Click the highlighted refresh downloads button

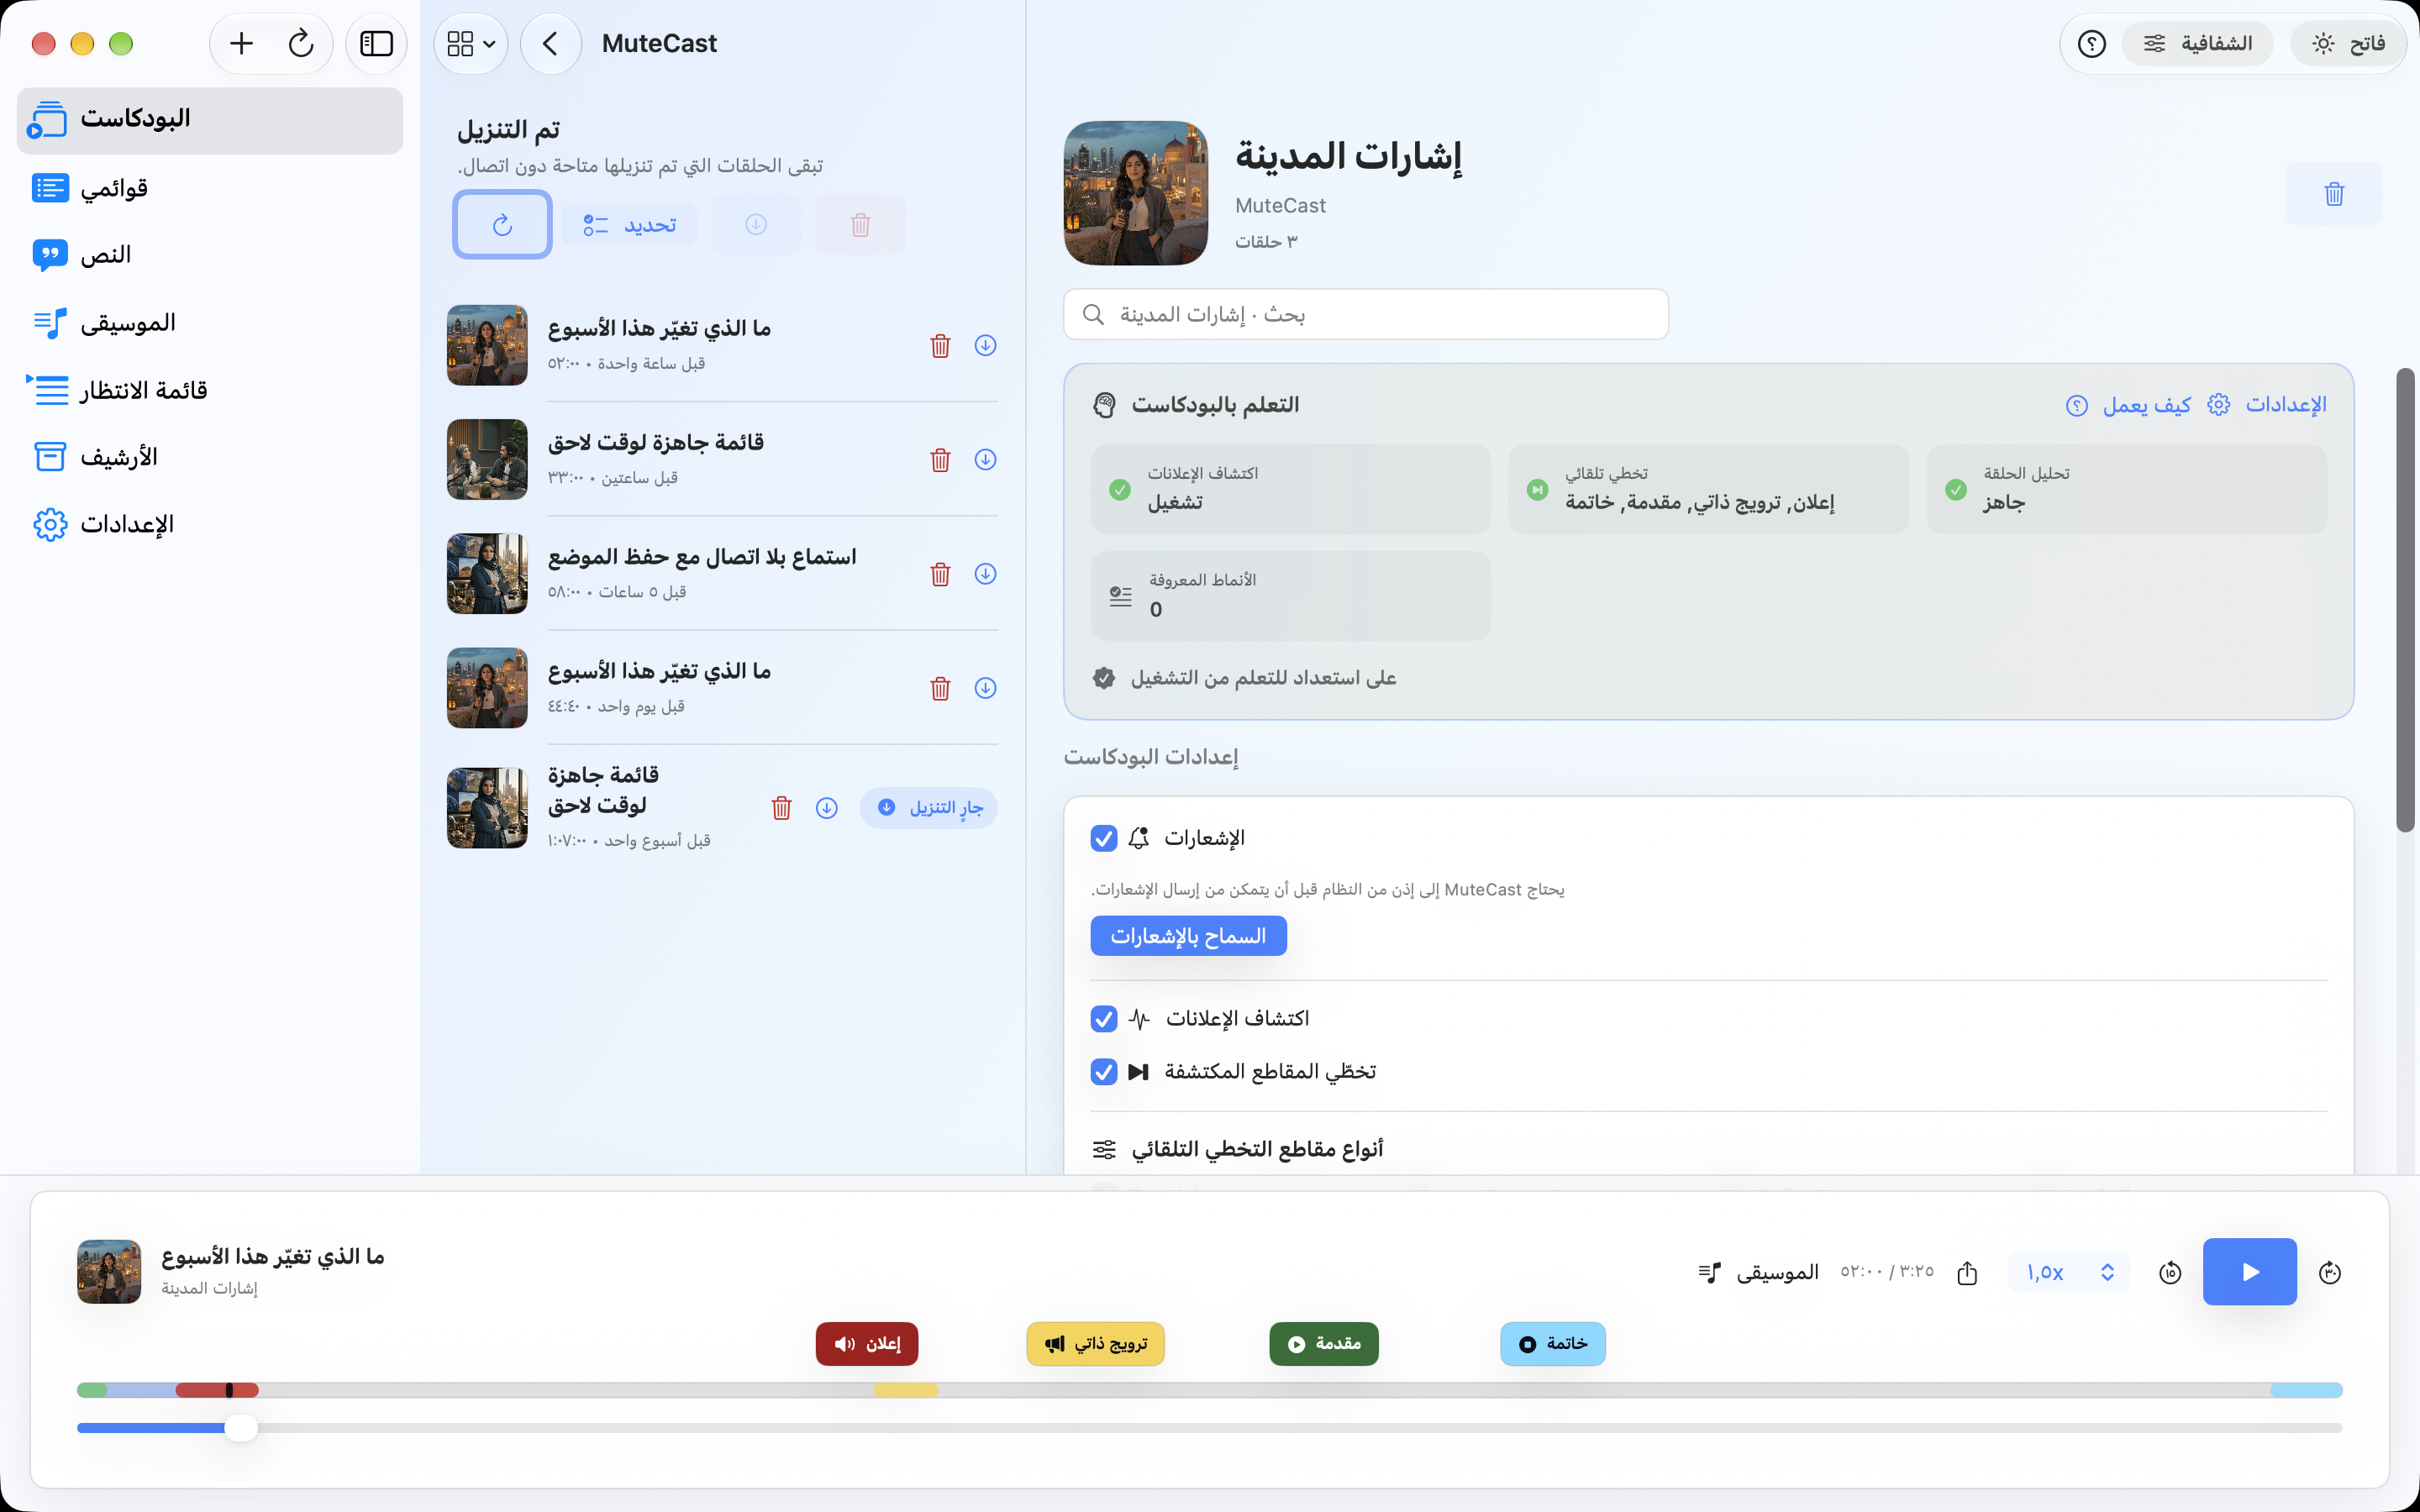tap(502, 225)
